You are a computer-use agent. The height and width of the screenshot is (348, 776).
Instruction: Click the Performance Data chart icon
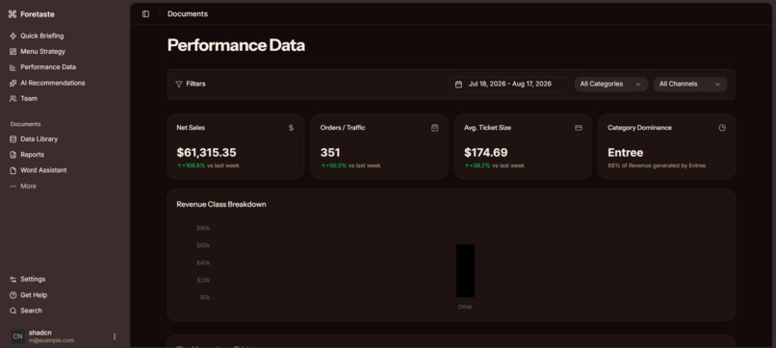(x=13, y=67)
